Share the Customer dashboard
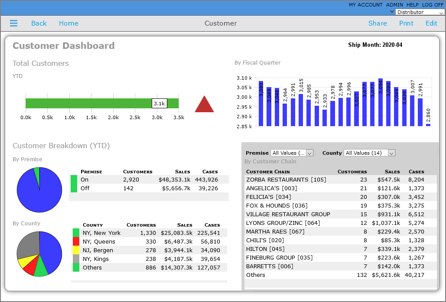 pos(378,23)
